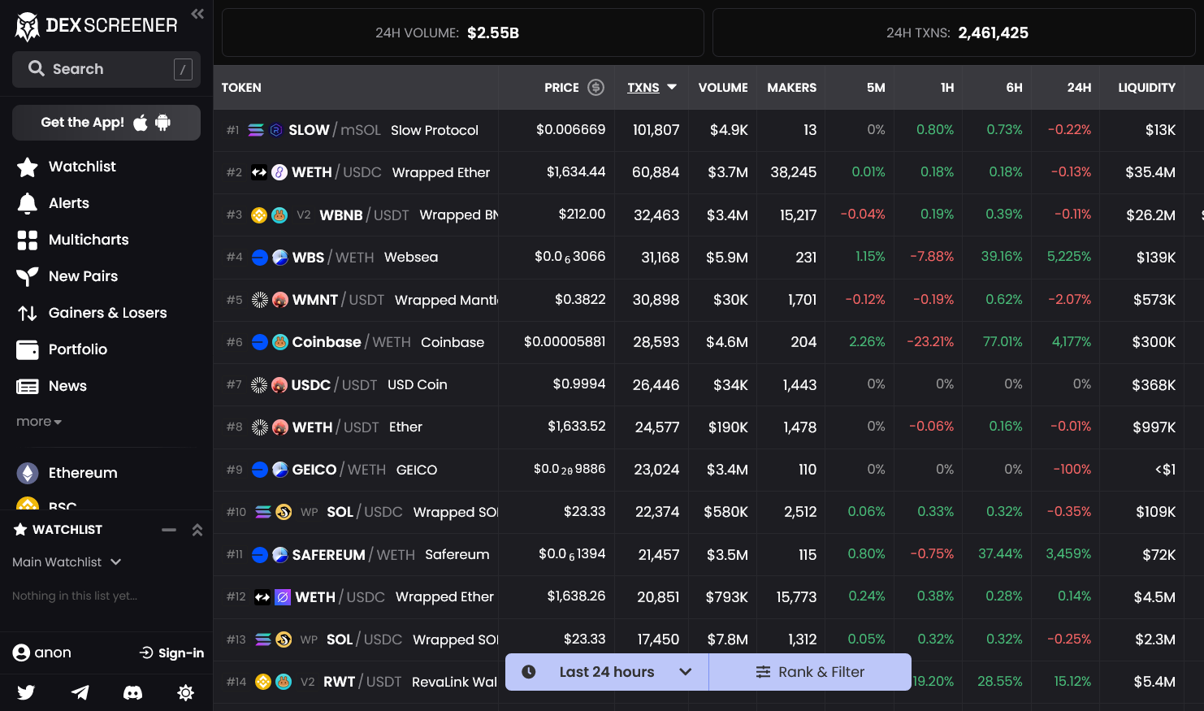This screenshot has height=711, width=1204.
Task: Open the Rank & Filter options
Action: [810, 672]
